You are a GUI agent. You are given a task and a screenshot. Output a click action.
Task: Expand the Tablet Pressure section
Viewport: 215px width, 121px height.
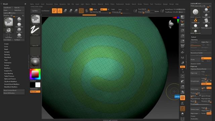9,76
